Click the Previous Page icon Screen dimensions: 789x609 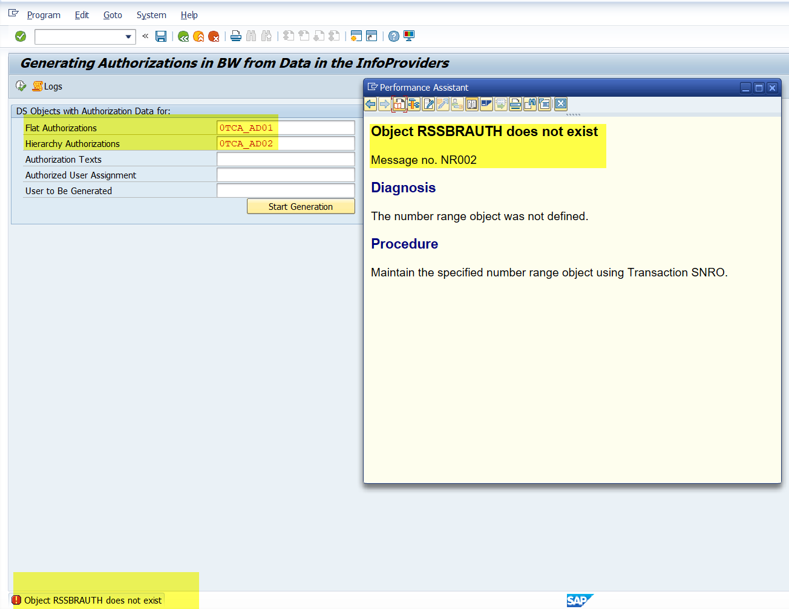click(304, 36)
